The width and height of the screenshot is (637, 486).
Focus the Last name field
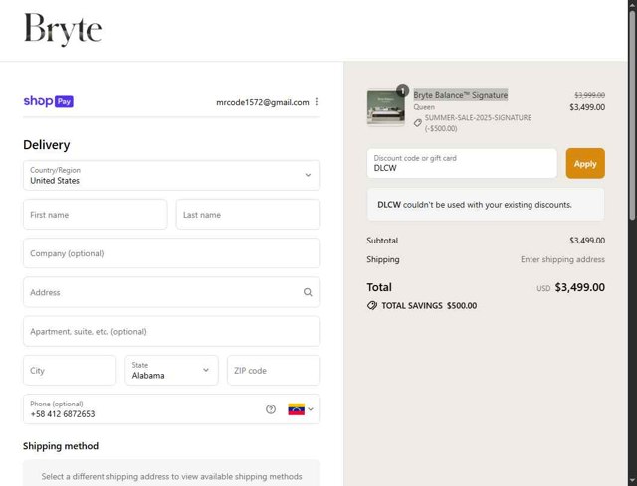[248, 215]
